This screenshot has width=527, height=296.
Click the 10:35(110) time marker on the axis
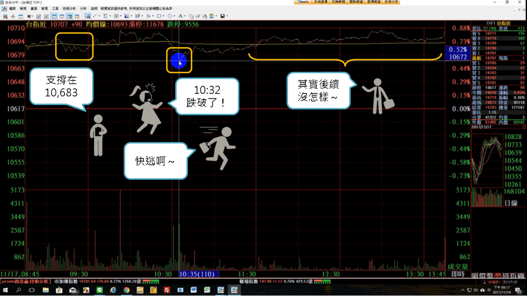[199, 274]
